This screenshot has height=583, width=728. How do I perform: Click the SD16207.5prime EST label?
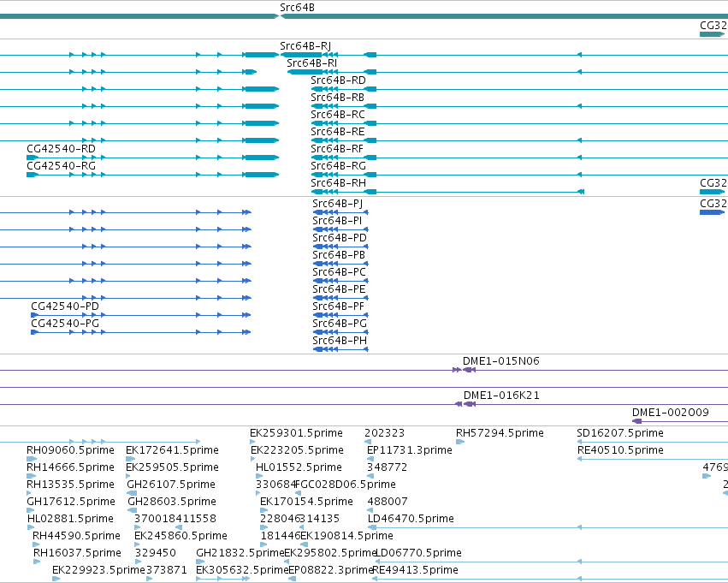620,434
